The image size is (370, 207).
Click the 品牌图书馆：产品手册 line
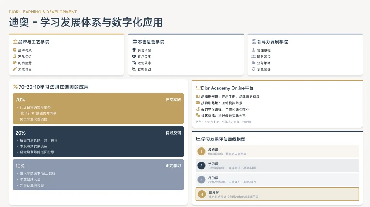tap(230, 96)
